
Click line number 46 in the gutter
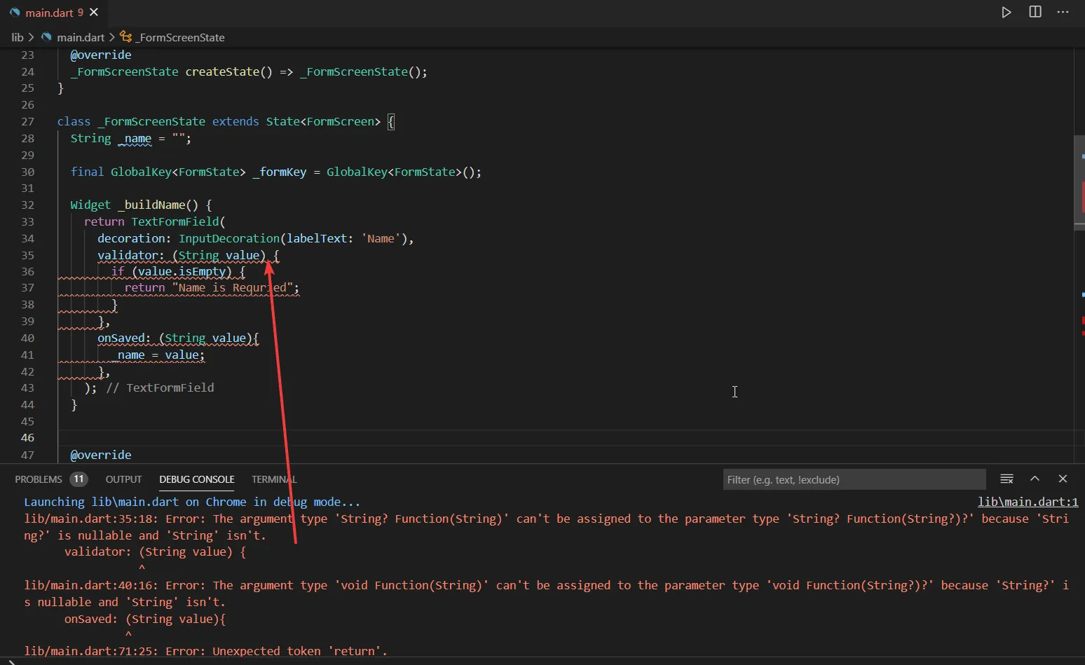(x=27, y=437)
